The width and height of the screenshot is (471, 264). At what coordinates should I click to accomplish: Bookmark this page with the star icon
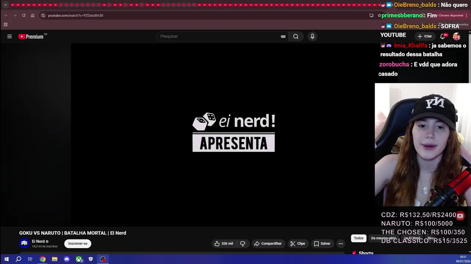(379, 15)
